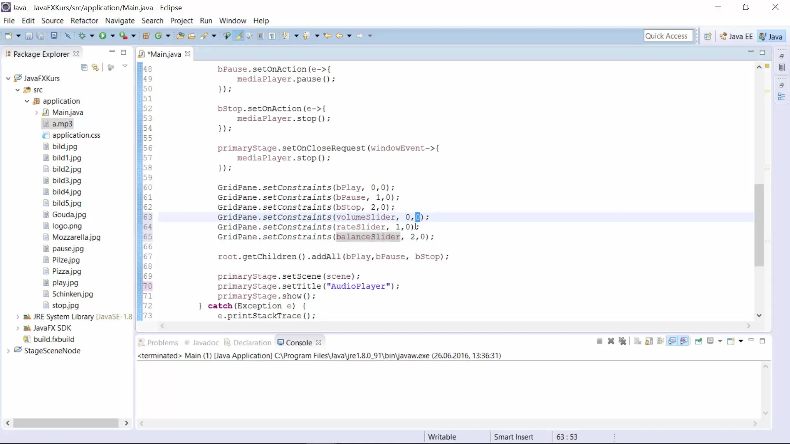This screenshot has width=790, height=444.
Task: Click the Previous Annotation icon
Action: tap(306, 36)
